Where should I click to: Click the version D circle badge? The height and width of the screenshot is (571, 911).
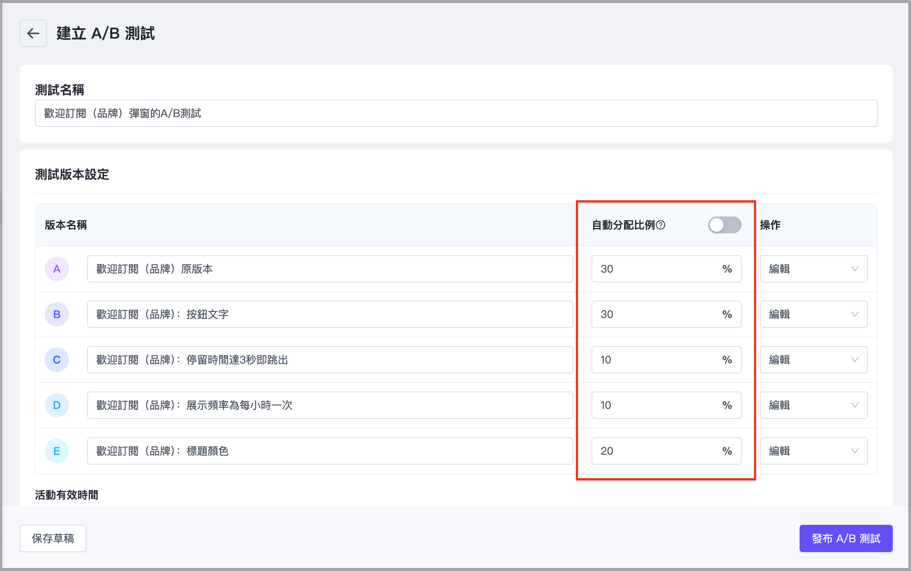click(x=57, y=405)
